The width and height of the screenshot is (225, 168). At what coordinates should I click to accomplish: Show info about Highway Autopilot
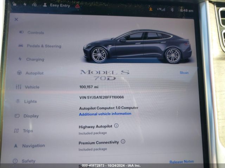pos(116,126)
